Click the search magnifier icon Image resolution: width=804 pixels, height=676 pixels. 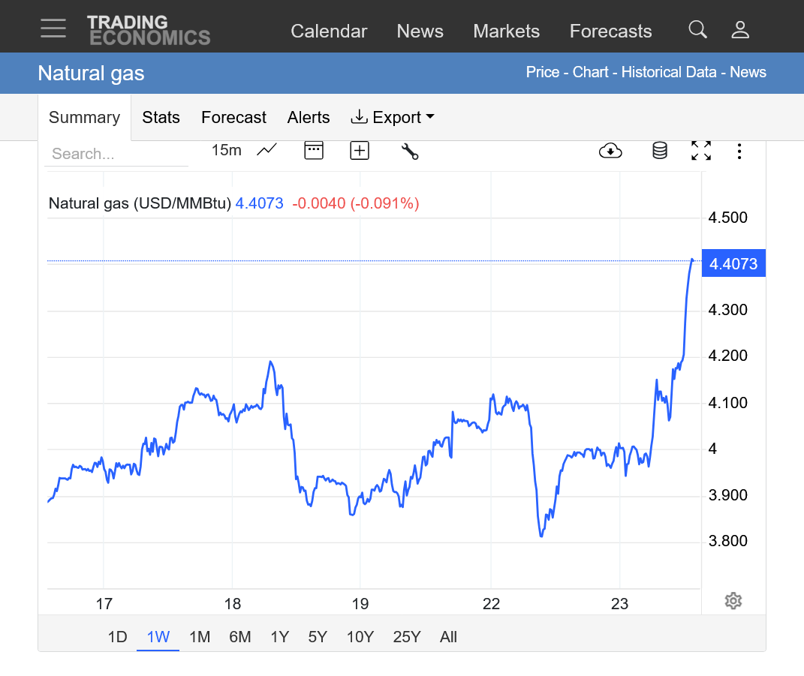(x=697, y=30)
